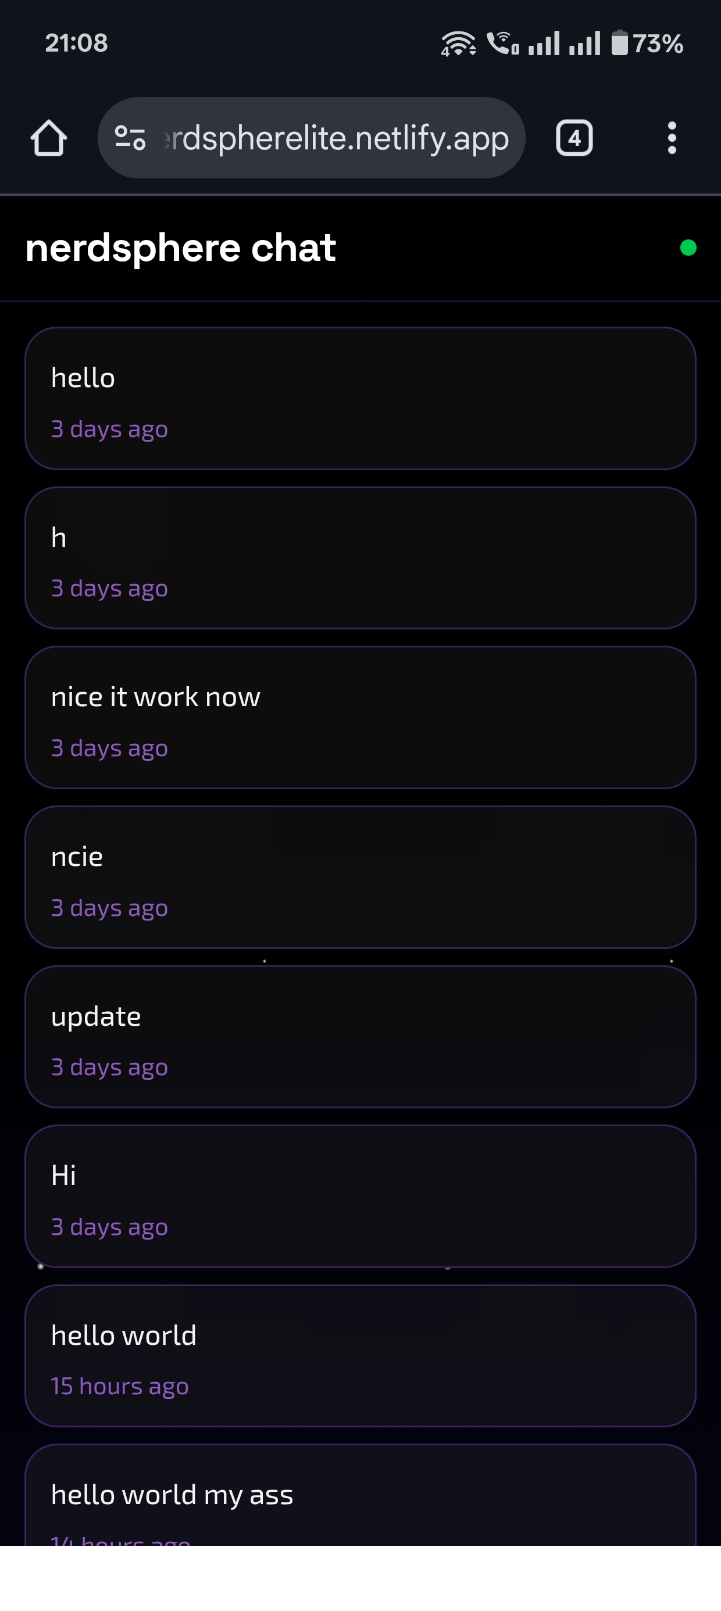721x1611 pixels.
Task: Select the "update" message card
Action: (x=360, y=1037)
